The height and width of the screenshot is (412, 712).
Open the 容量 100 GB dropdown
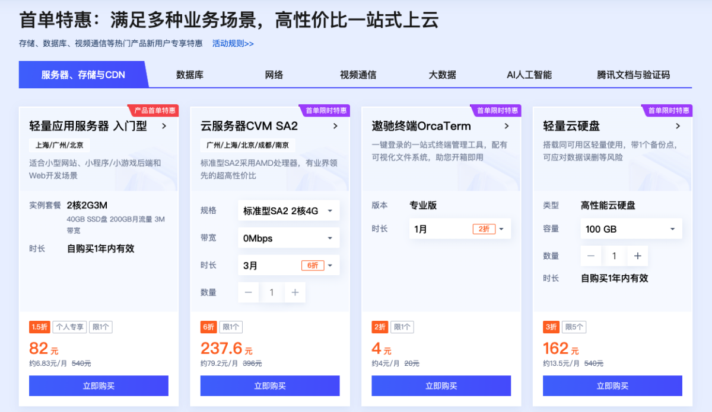(631, 228)
